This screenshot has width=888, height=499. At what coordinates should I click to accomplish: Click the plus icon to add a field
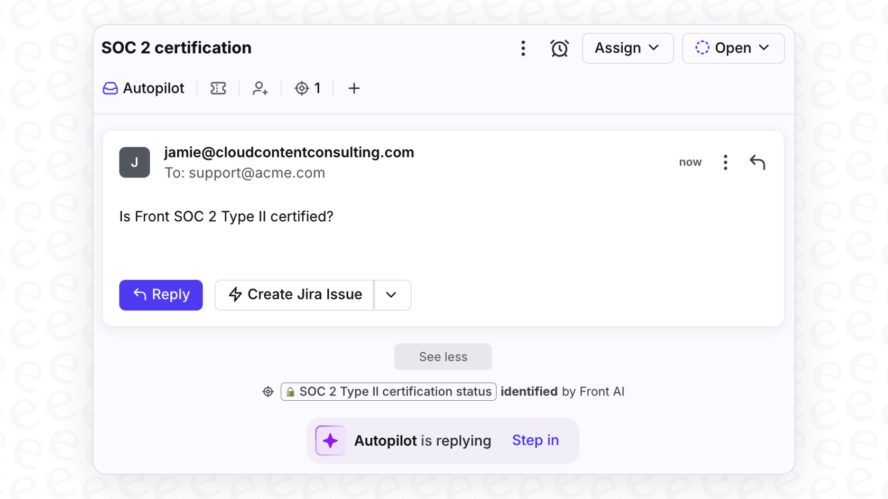click(353, 88)
